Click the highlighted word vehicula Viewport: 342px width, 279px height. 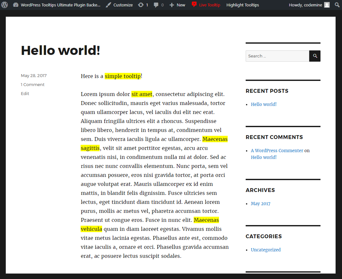pos(92,229)
